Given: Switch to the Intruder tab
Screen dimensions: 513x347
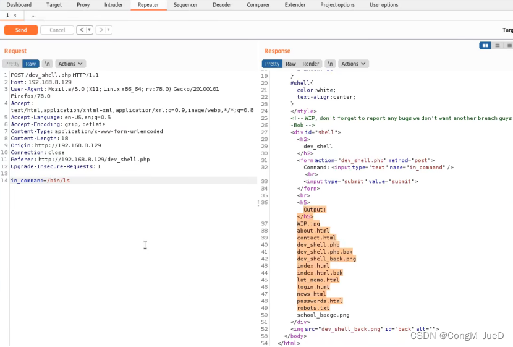Looking at the screenshot, I should click(114, 5).
